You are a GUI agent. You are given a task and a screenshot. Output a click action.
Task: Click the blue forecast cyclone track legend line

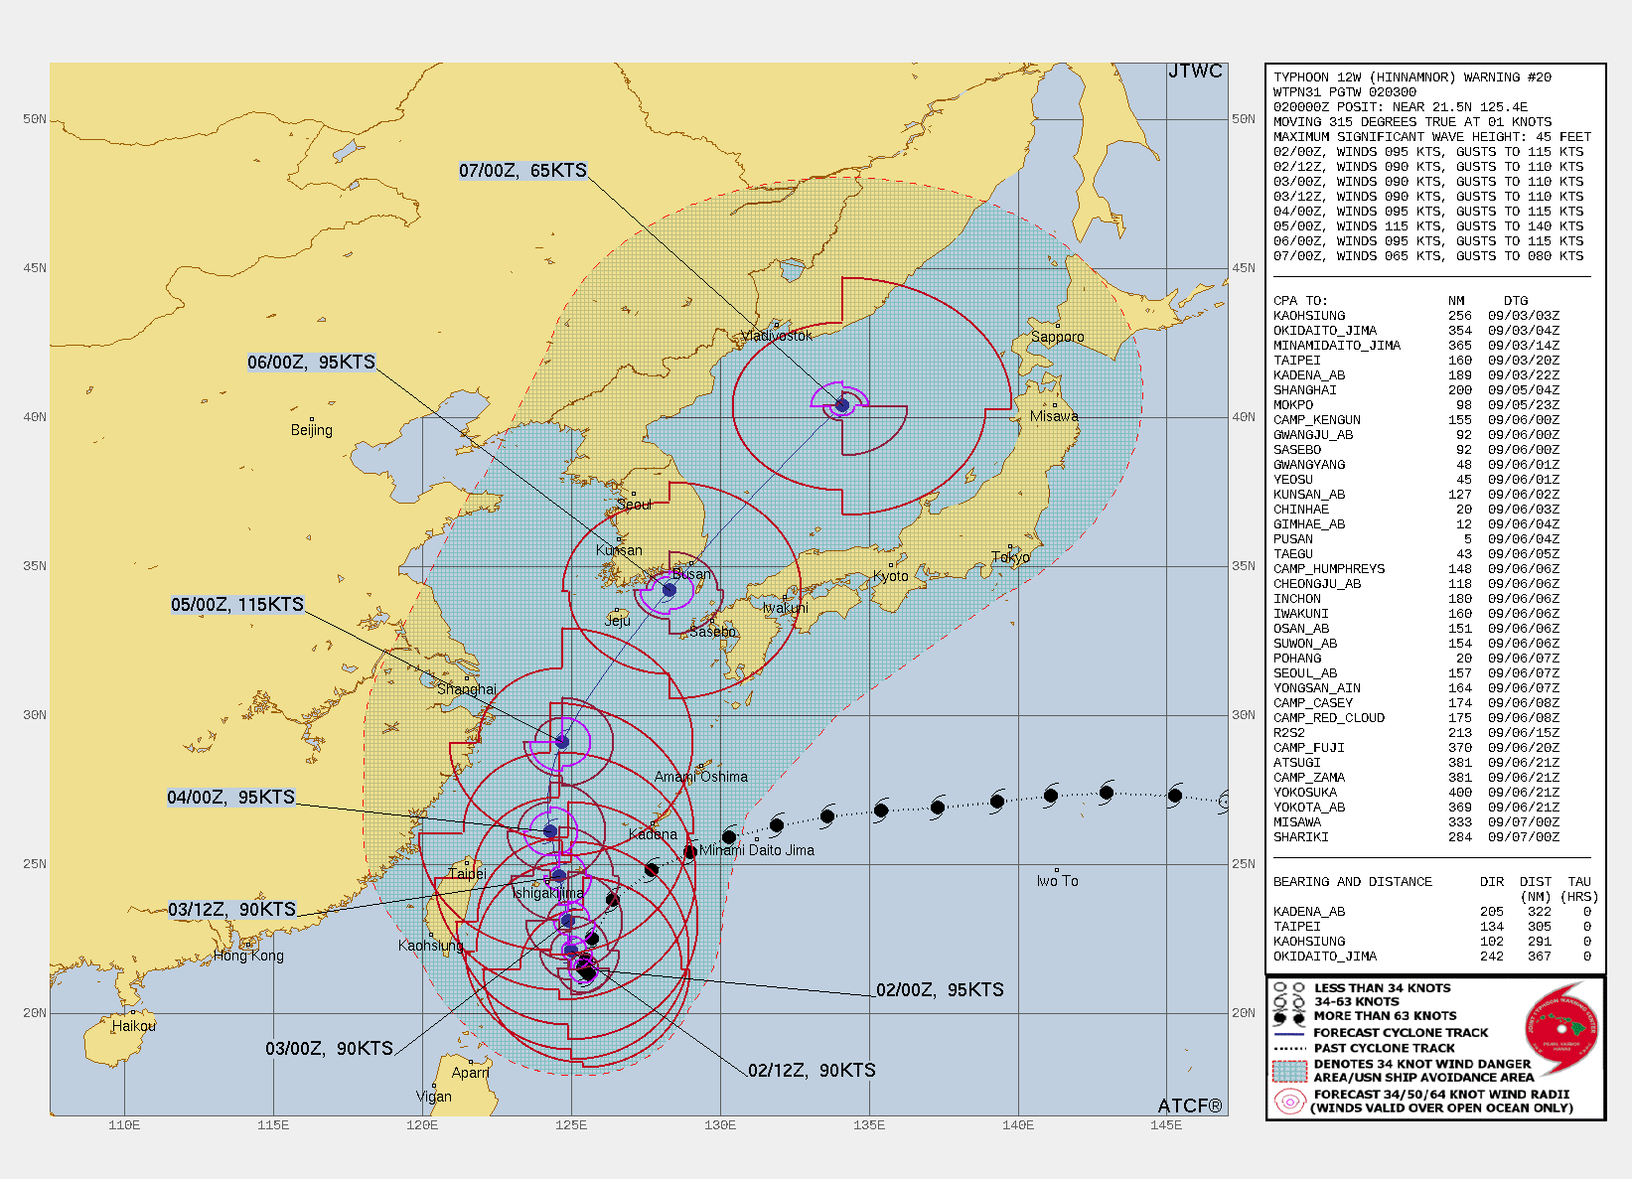click(x=1288, y=1033)
